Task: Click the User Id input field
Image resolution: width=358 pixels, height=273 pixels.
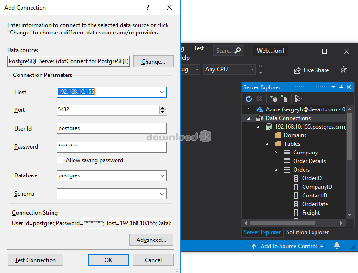Action: (x=111, y=128)
